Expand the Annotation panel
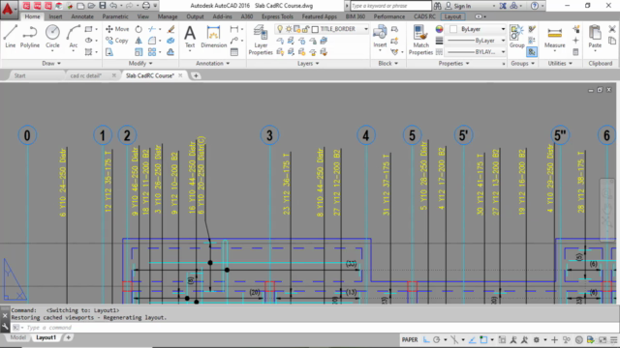Screen dimensions: 620x348 [212, 63]
